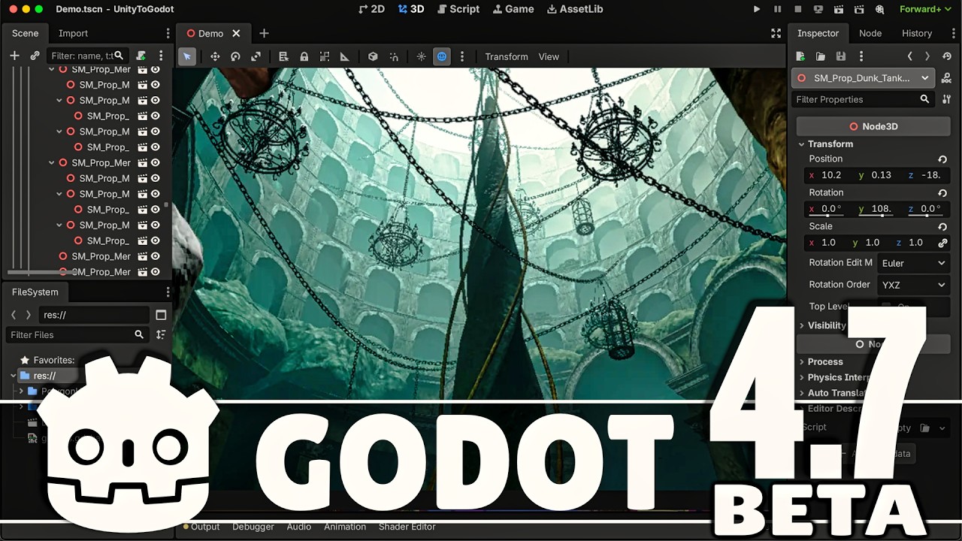962x541 pixels.
Task: Open the Transform viewport menu
Action: [507, 56]
